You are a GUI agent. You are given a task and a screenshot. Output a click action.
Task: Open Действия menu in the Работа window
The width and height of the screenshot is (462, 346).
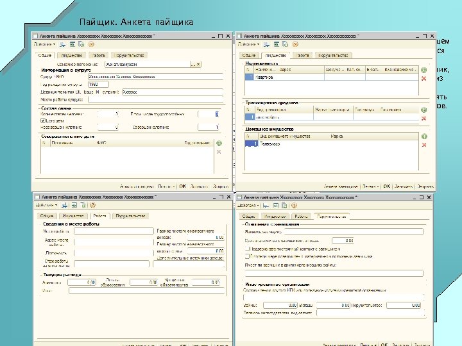(x=47, y=205)
